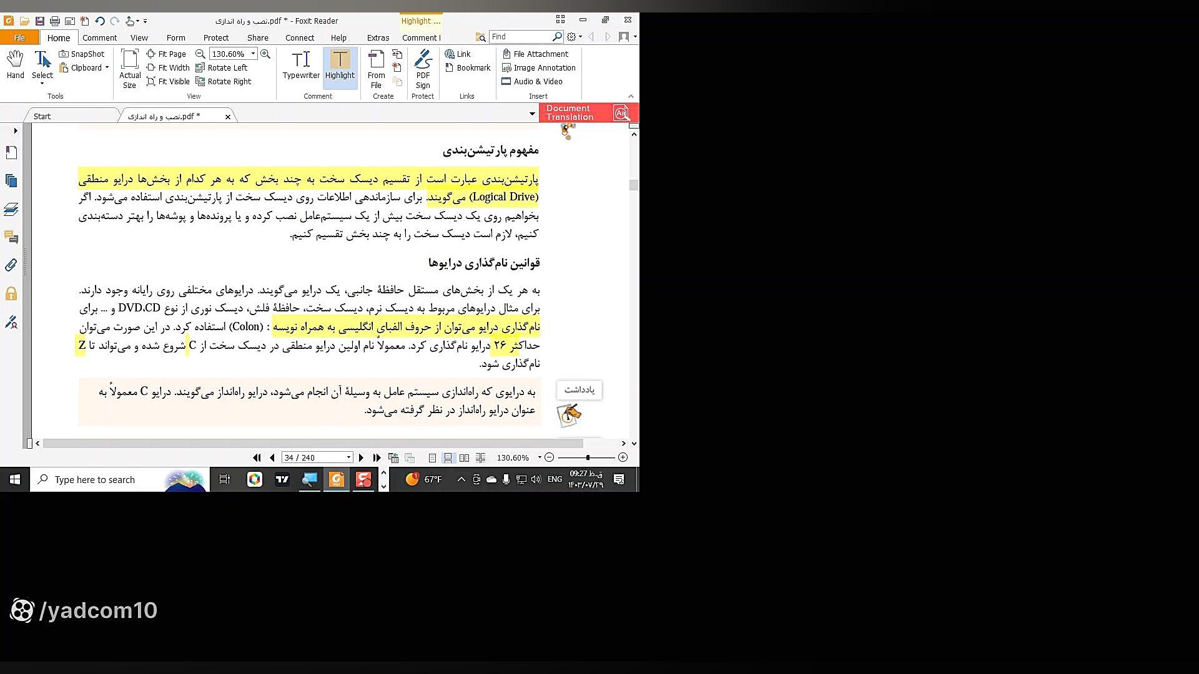Adjust the zoom slider in status bar
1199x674 pixels.
(x=588, y=457)
